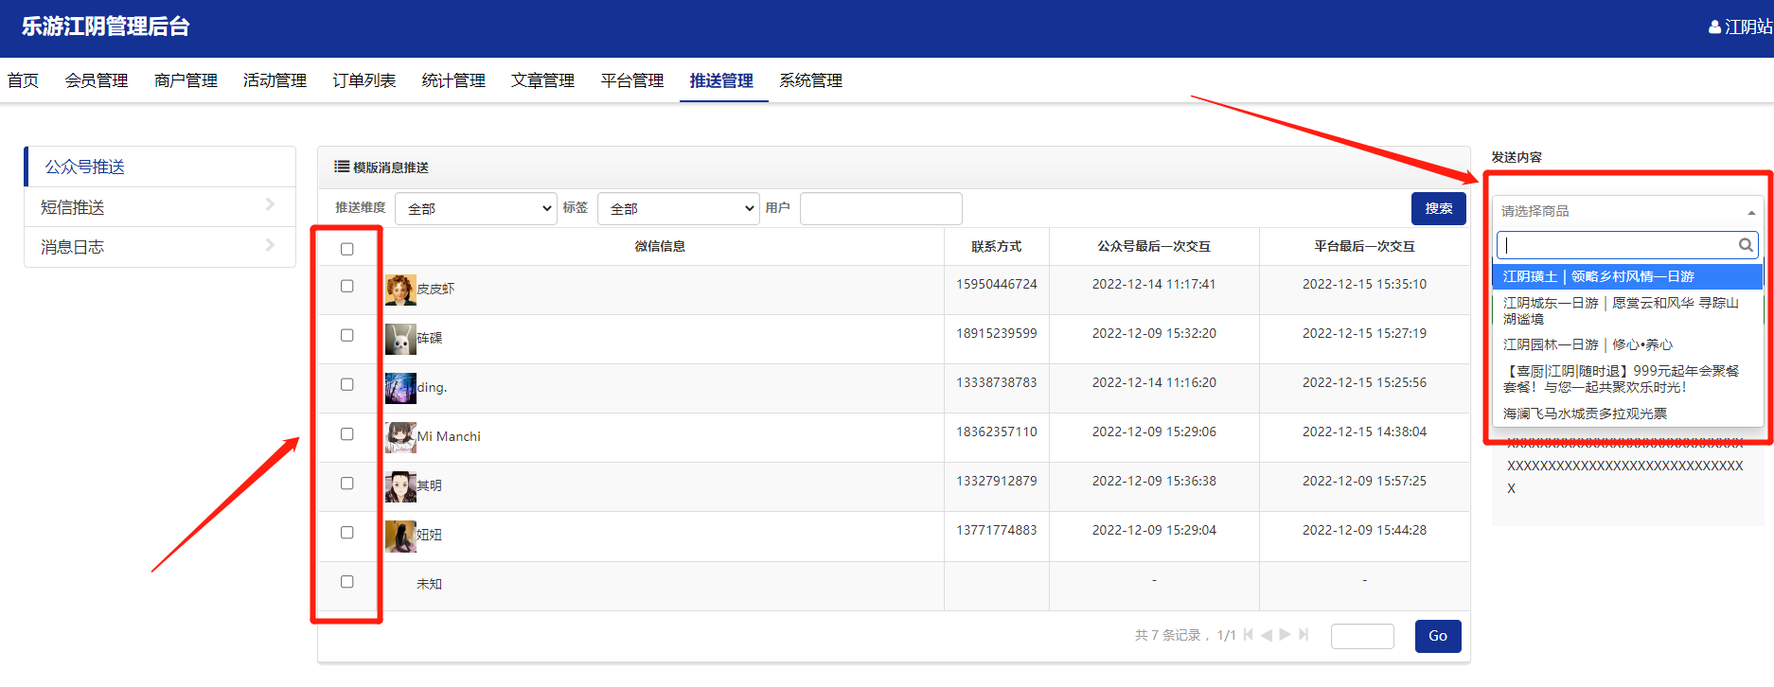Screen dimensions: 1774x687
Task: Open the 会员管理 menu
Action: pos(97,81)
